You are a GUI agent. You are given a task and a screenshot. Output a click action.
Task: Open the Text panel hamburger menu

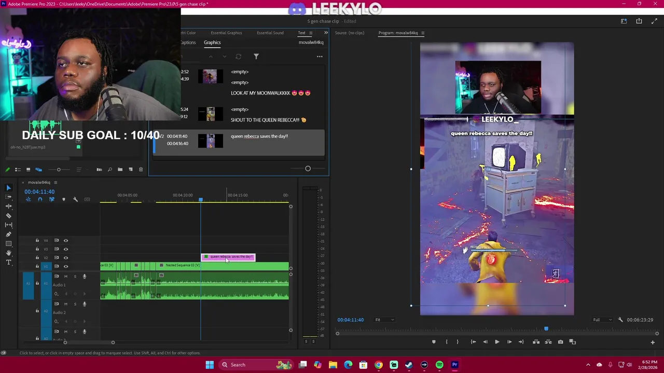(311, 33)
